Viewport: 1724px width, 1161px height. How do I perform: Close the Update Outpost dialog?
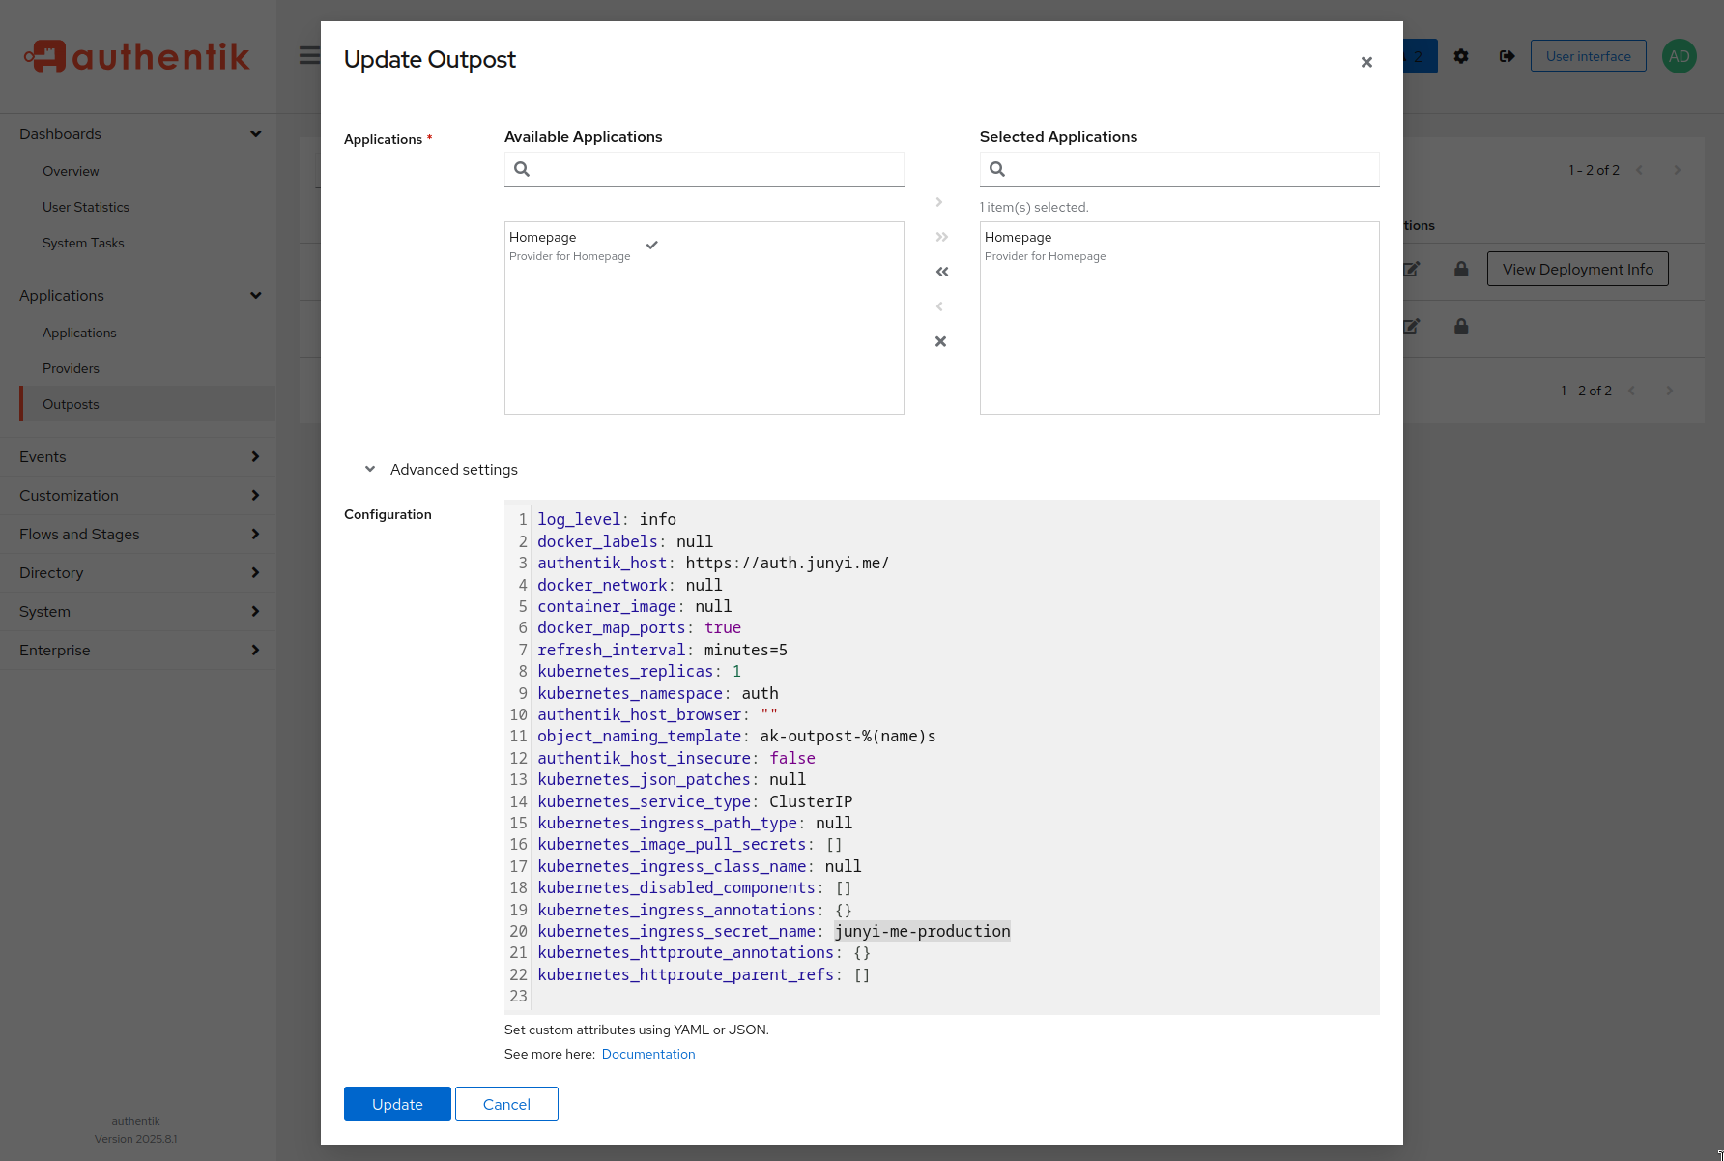(x=1366, y=62)
